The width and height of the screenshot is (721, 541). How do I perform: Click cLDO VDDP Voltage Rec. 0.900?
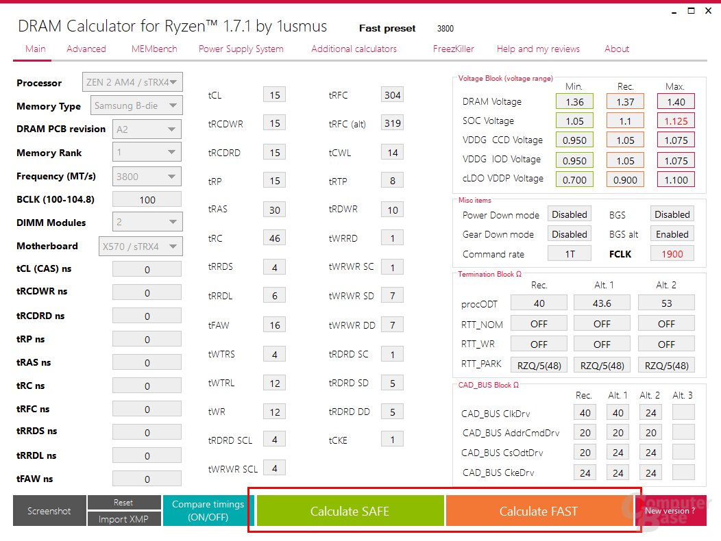(625, 179)
